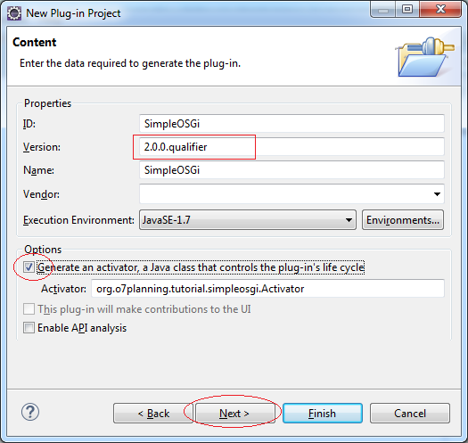Select the Version 2.0.0.qualifier field

pos(291,146)
